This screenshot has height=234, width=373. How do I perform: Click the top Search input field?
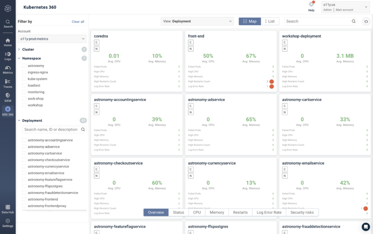pyautogui.click(x=321, y=21)
